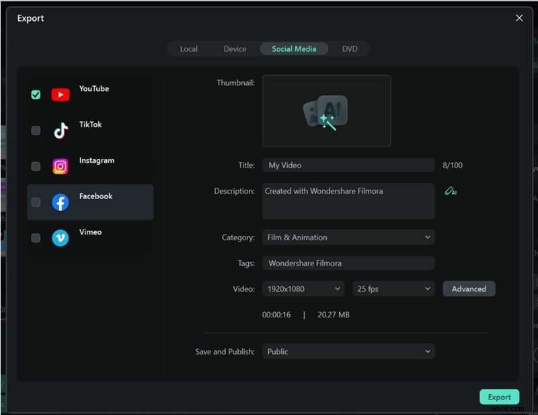Expand the 1920x1080 resolution dropdown
This screenshot has width=538, height=415.
coord(303,289)
